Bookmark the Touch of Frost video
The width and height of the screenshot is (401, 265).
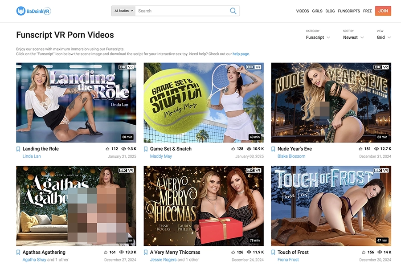(273, 253)
